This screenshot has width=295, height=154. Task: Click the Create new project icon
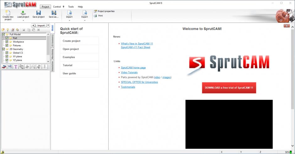coord(8,13)
